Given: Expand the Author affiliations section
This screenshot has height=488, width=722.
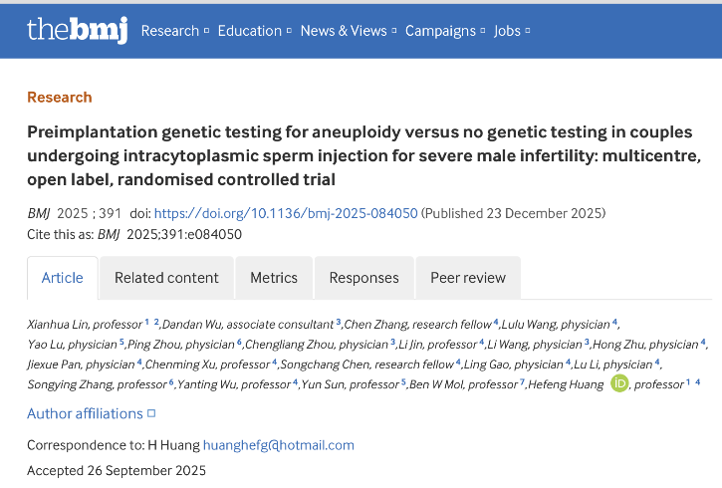Looking at the screenshot, I should pyautogui.click(x=91, y=413).
